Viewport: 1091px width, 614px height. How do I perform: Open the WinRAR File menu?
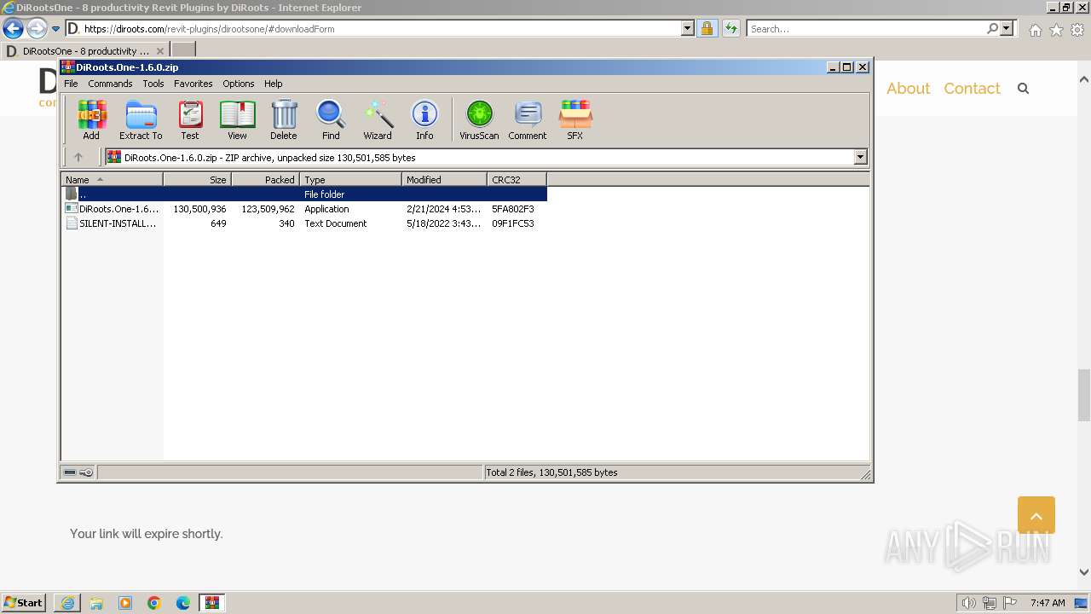click(x=71, y=84)
